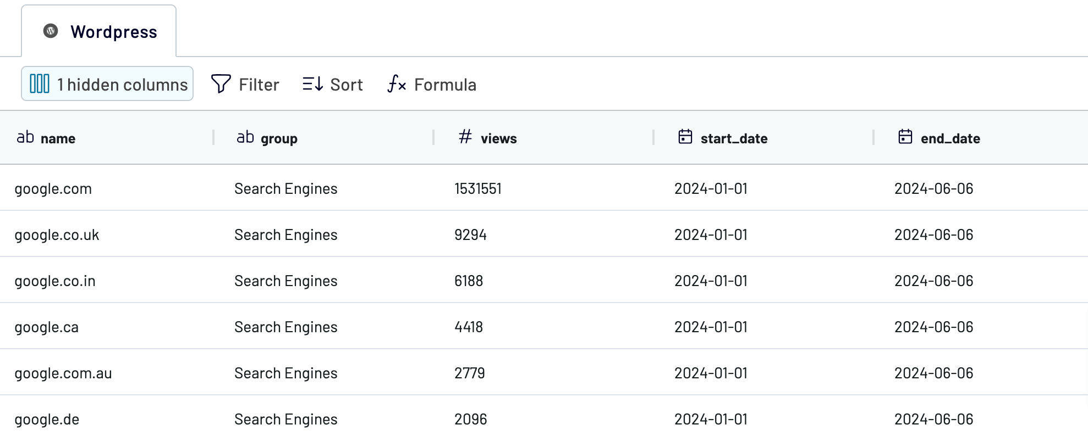Click the columns icon beside hidden columns

(x=40, y=84)
